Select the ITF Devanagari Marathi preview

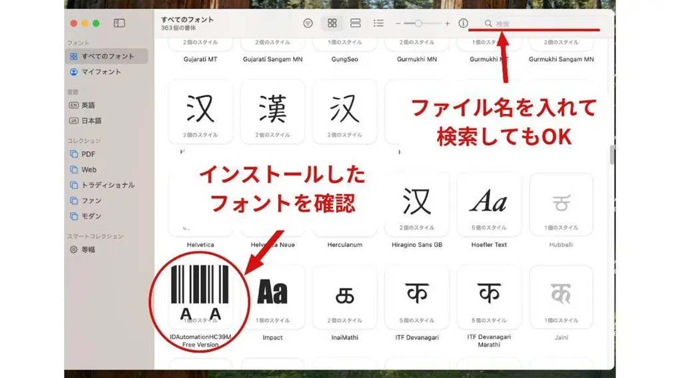(x=489, y=297)
